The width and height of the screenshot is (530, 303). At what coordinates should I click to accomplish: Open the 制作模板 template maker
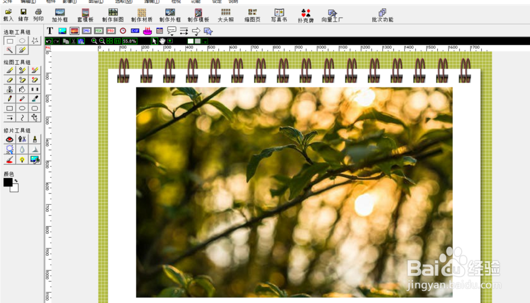tap(198, 15)
